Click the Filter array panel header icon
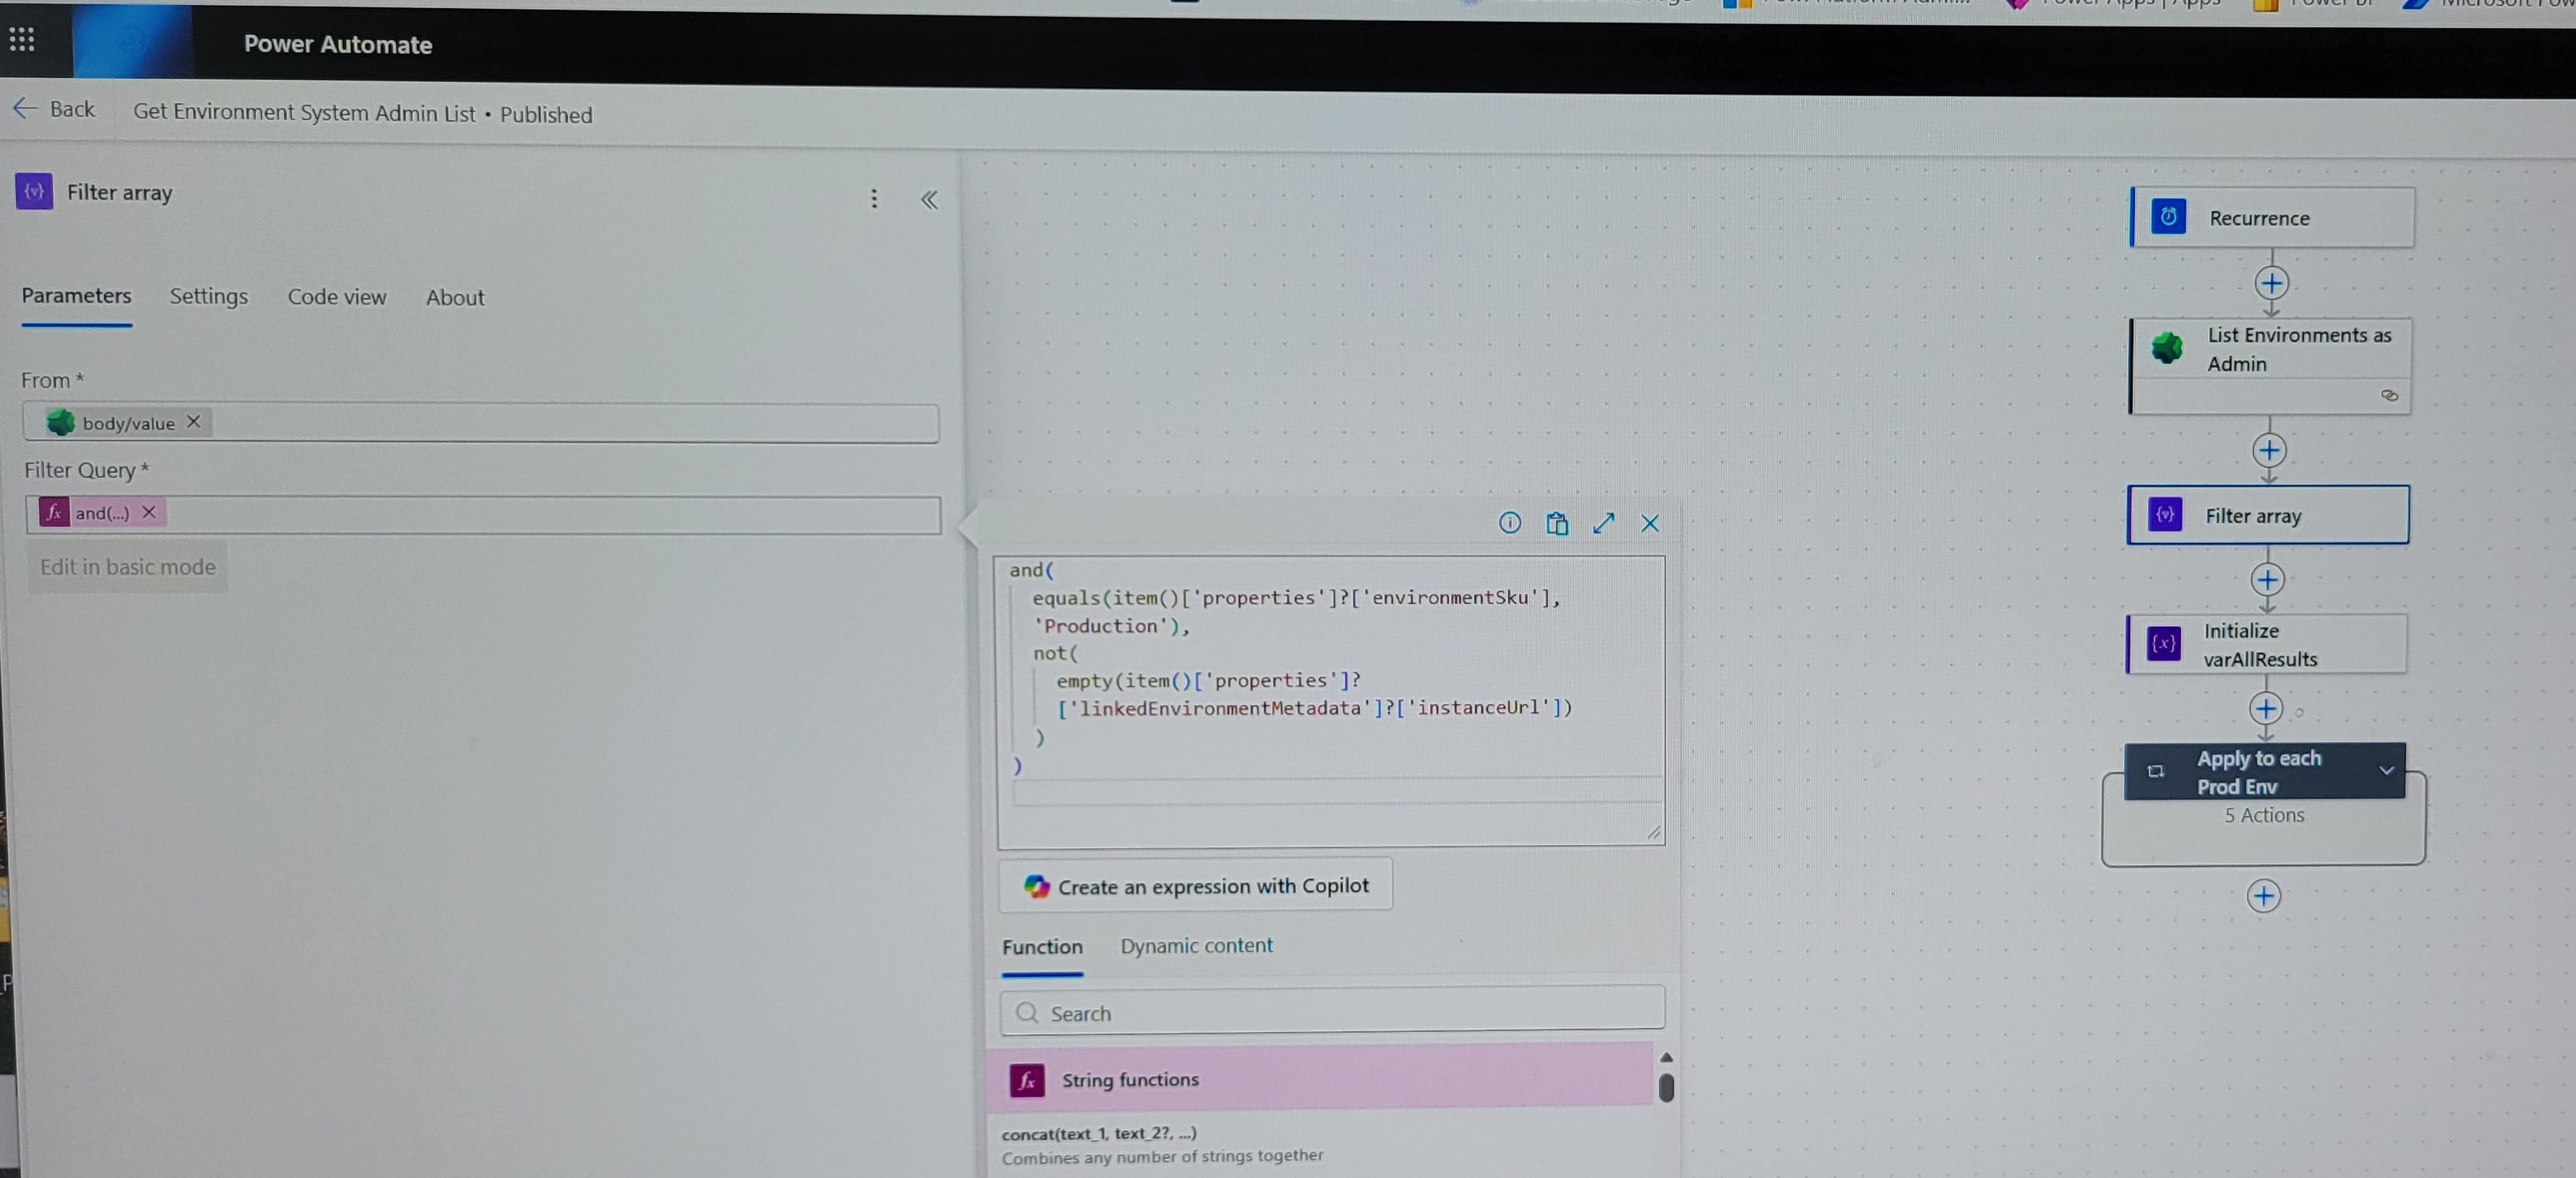 pyautogui.click(x=34, y=191)
